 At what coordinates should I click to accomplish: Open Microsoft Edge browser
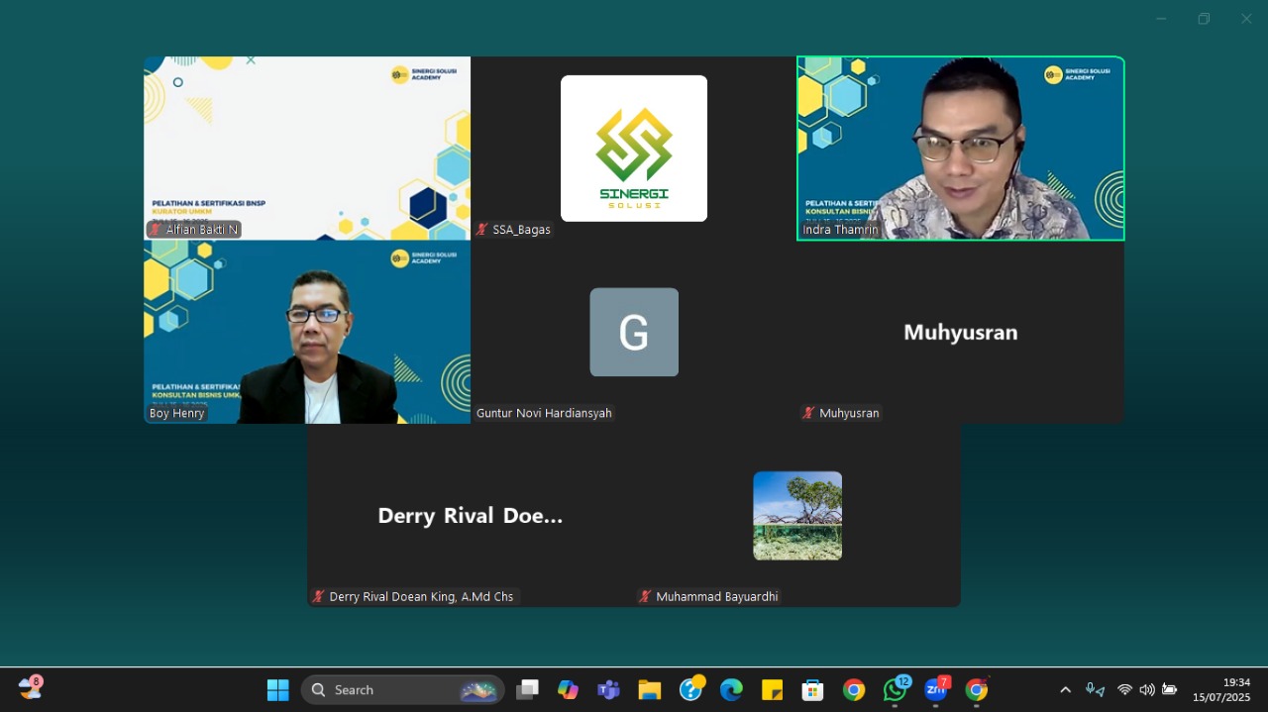click(x=731, y=690)
